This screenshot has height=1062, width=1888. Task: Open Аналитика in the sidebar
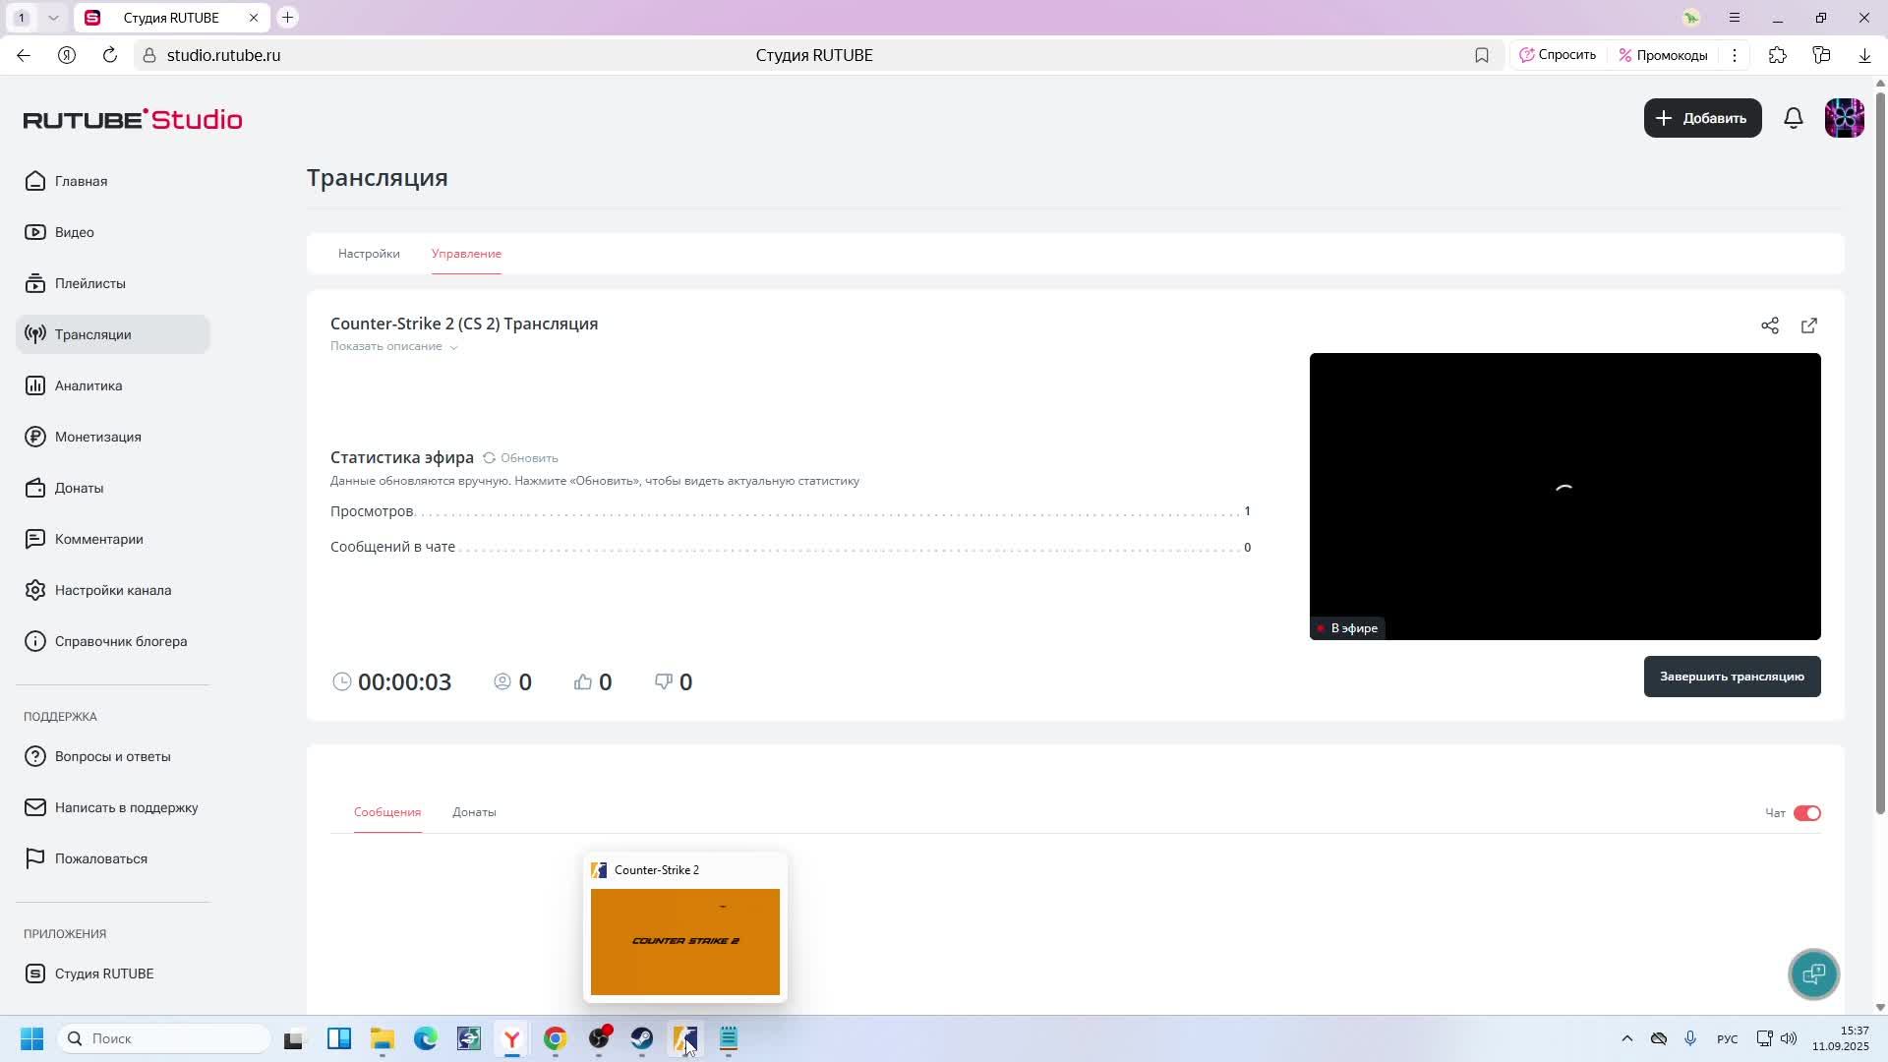click(88, 385)
